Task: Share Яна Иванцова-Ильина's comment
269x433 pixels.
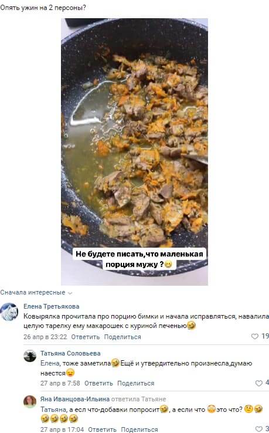Action: [139, 429]
